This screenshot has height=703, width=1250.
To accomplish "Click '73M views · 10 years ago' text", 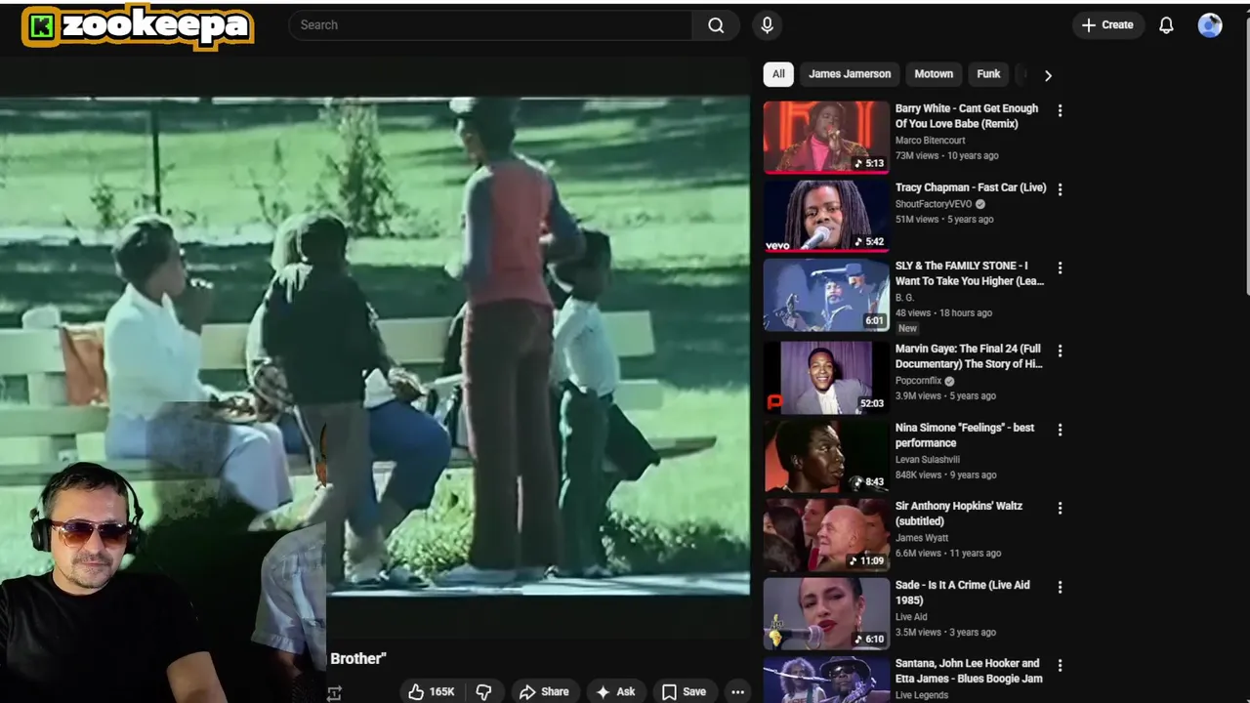I will [946, 156].
